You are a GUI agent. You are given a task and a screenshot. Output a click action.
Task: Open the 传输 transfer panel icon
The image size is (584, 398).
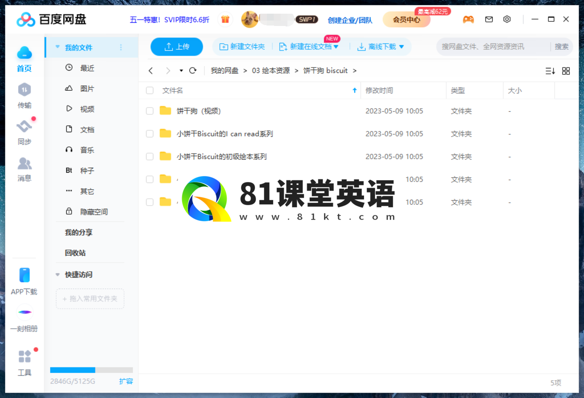point(25,89)
